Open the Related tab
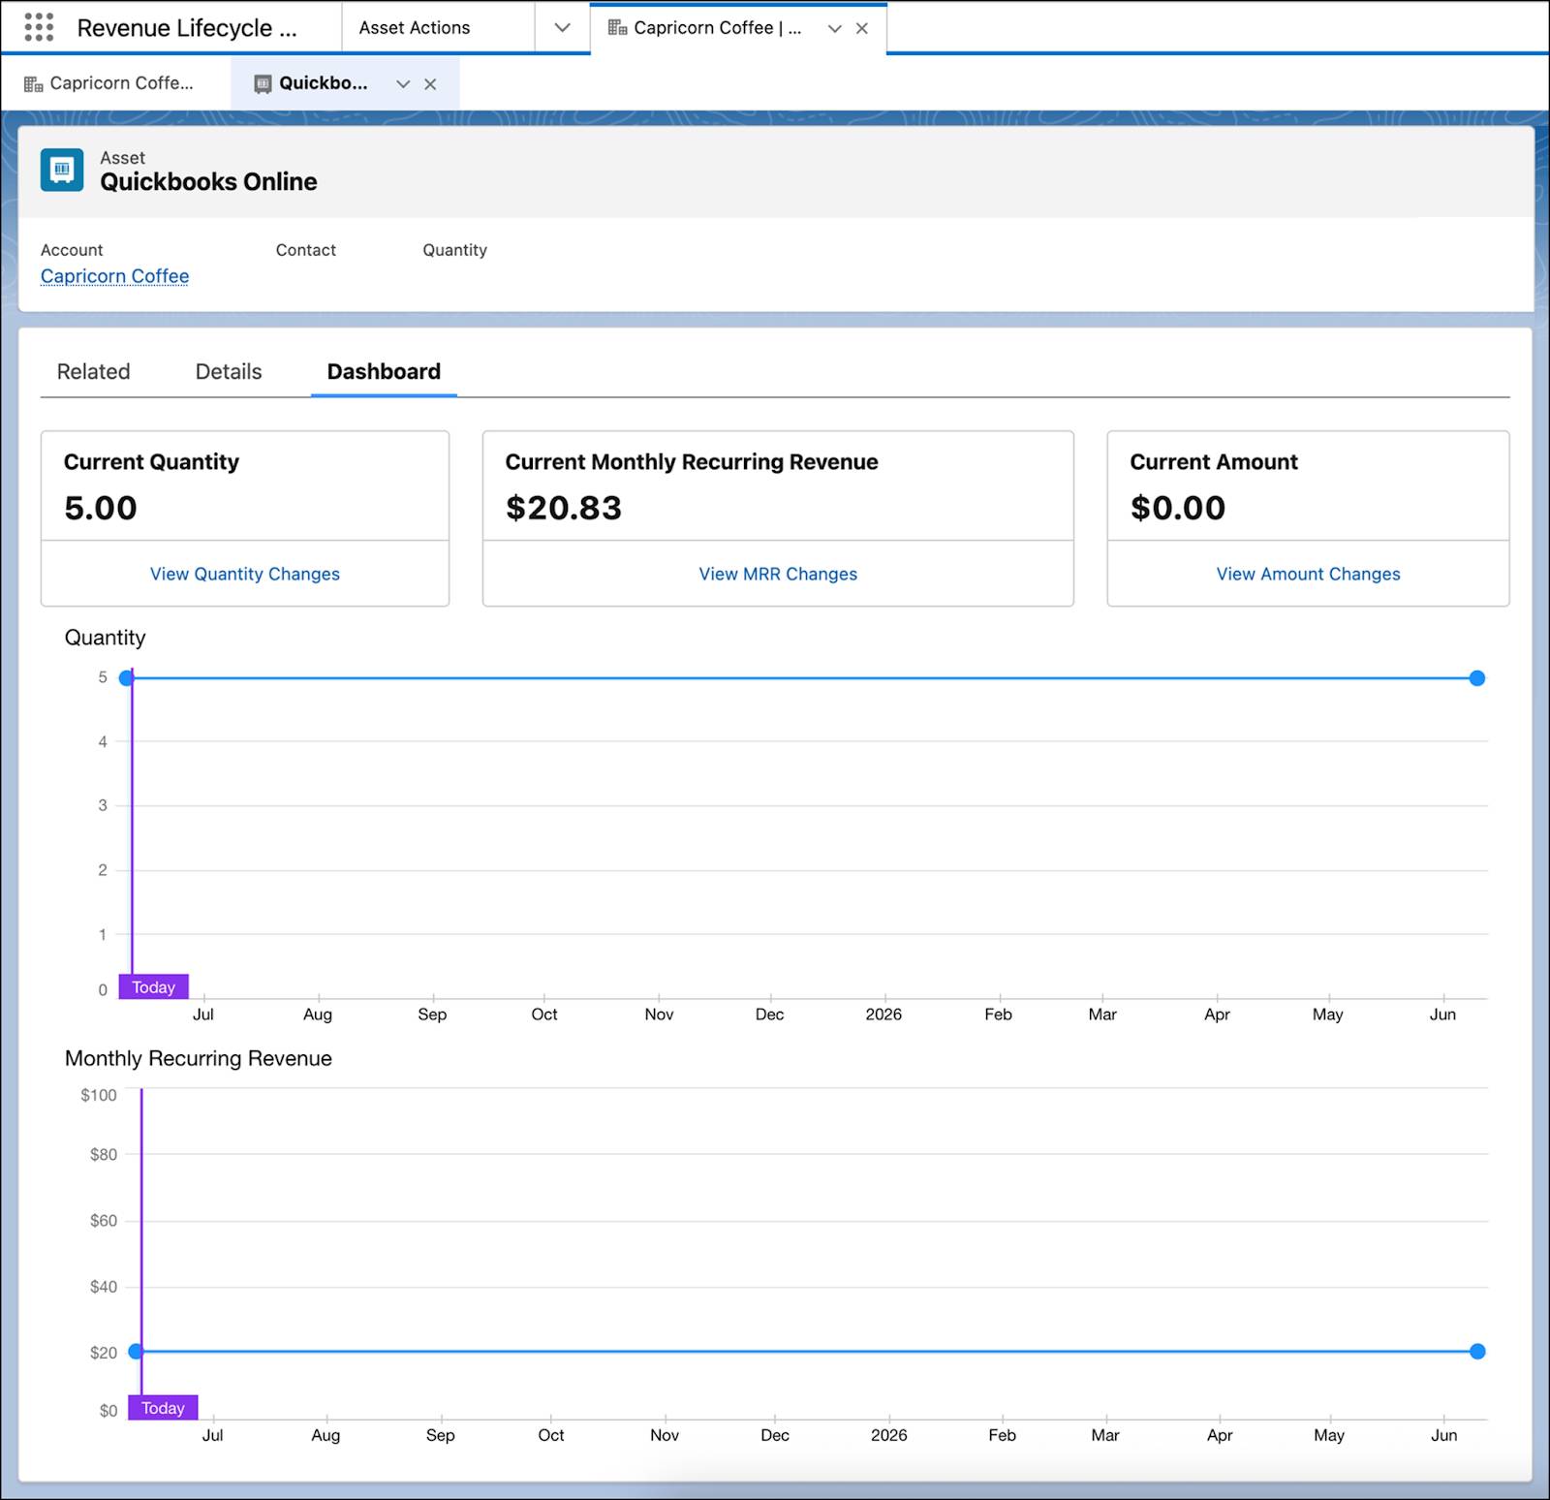This screenshot has width=1550, height=1500. (93, 371)
